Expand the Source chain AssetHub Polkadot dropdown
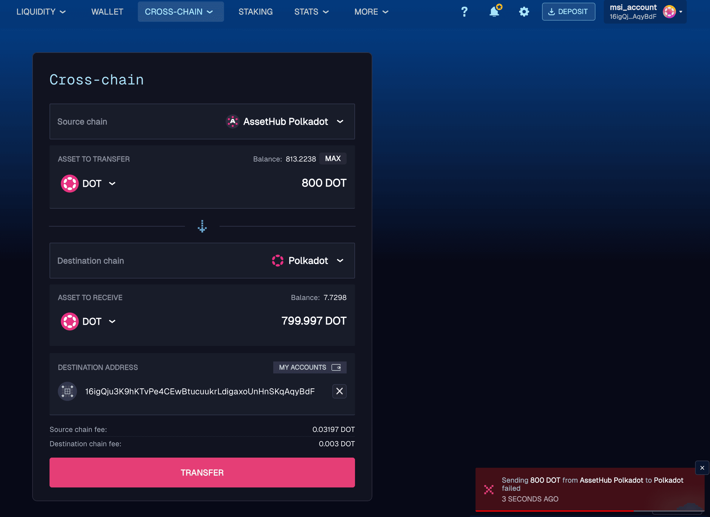The height and width of the screenshot is (517, 710). [x=285, y=121]
